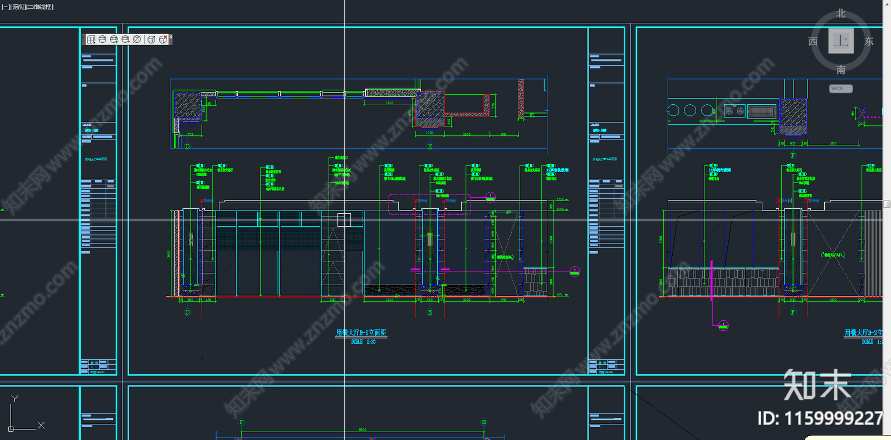The image size is (891, 440).
Task: Click the plain sphere icon in floating toolbar
Action: click(x=102, y=39)
